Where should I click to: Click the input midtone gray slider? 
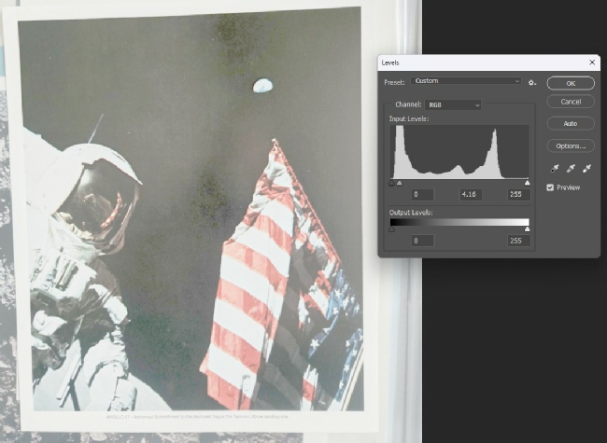(x=400, y=183)
